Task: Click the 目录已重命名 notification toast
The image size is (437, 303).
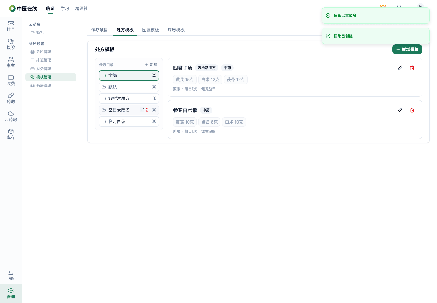Action: tap(376, 15)
